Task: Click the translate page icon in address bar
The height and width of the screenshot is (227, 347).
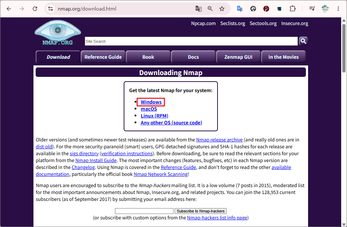Action: (x=199, y=9)
